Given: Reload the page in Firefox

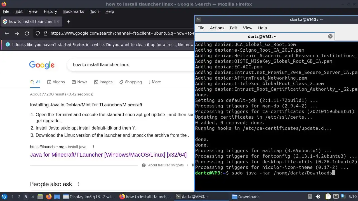Looking at the screenshot, I should click(x=27, y=33).
